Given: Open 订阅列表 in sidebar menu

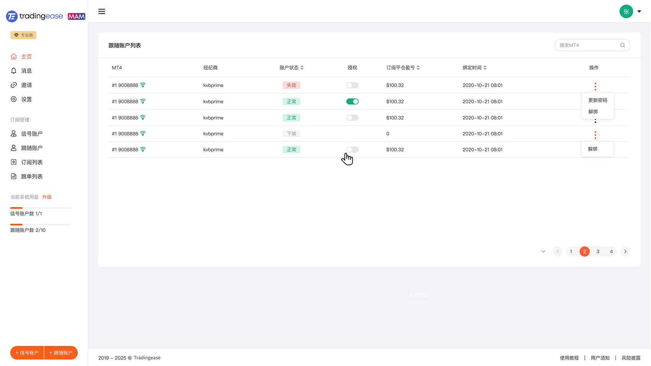Looking at the screenshot, I should [x=31, y=162].
